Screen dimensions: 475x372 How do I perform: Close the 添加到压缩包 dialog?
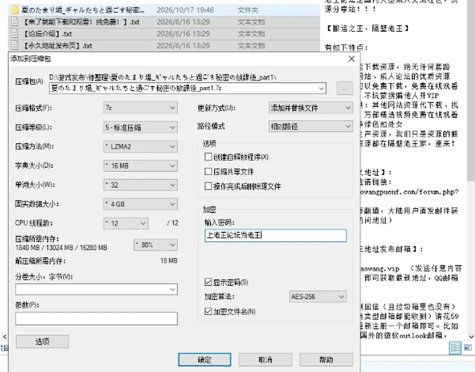(x=351, y=59)
